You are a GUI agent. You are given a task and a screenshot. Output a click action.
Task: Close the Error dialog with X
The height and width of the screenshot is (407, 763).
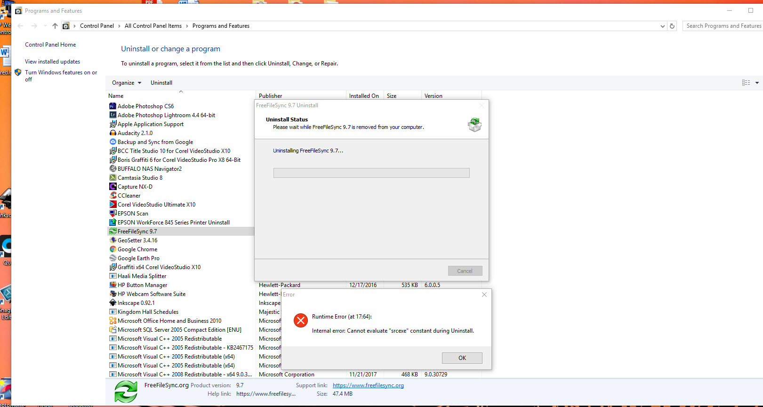(x=484, y=295)
